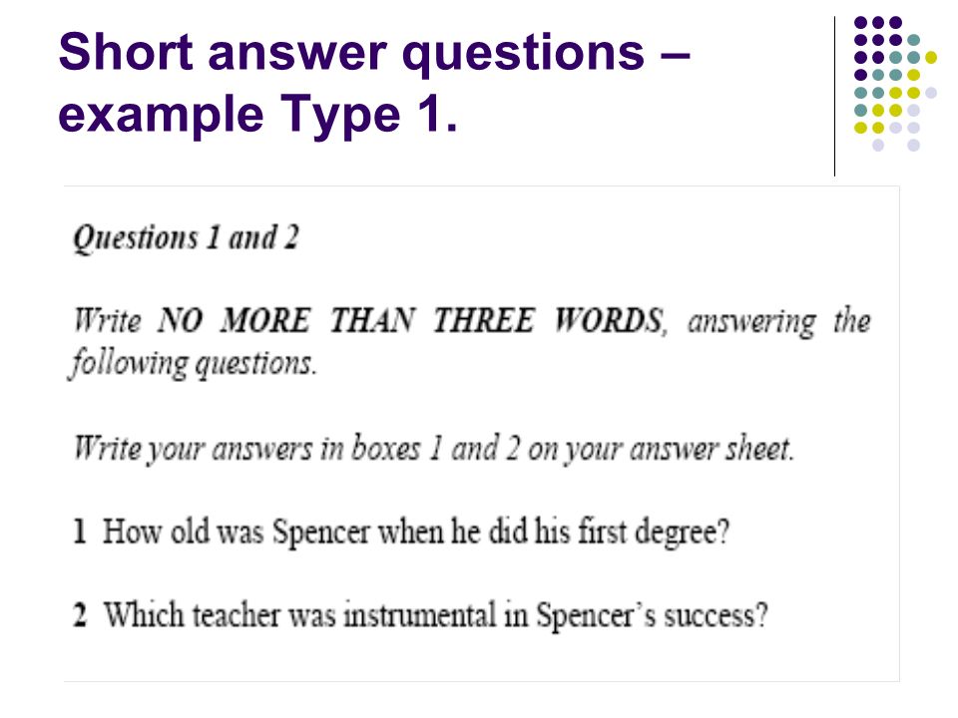Viewport: 958px width, 718px height.
Task: Click the words "Spencer's success?"
Action: (x=652, y=615)
